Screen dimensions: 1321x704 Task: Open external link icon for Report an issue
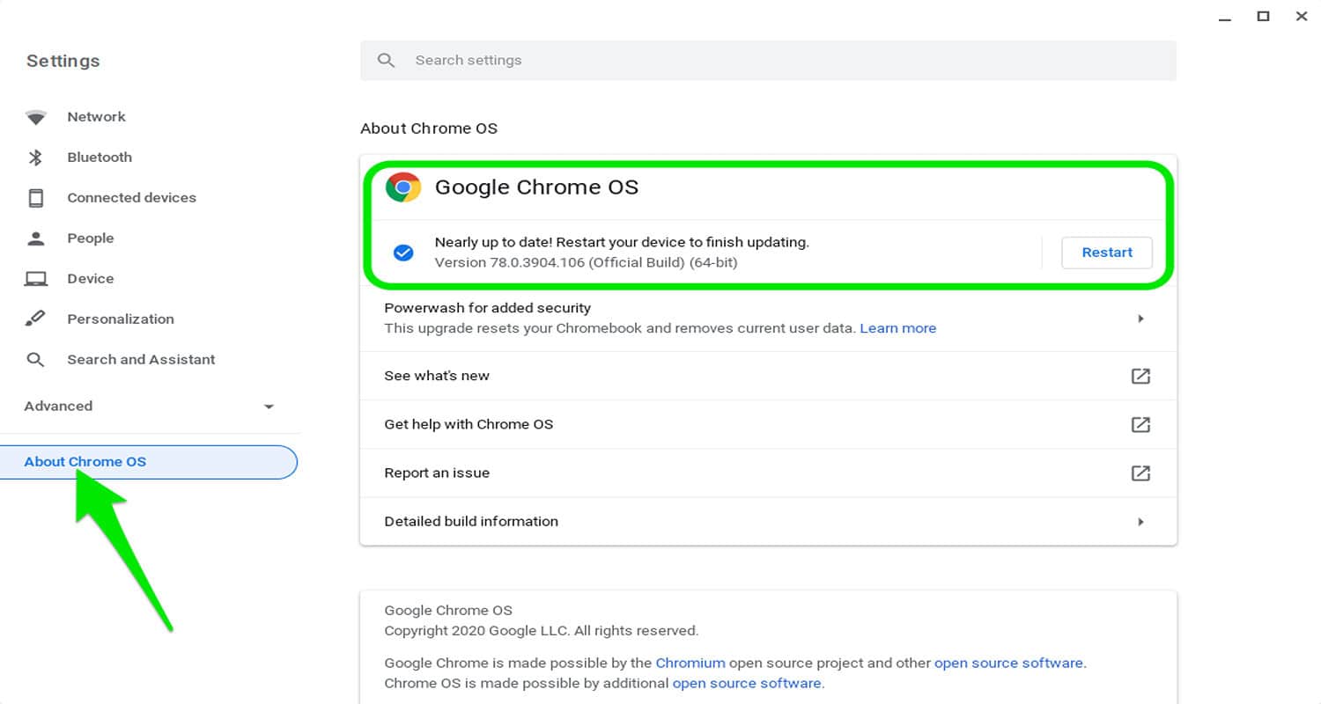pos(1140,473)
